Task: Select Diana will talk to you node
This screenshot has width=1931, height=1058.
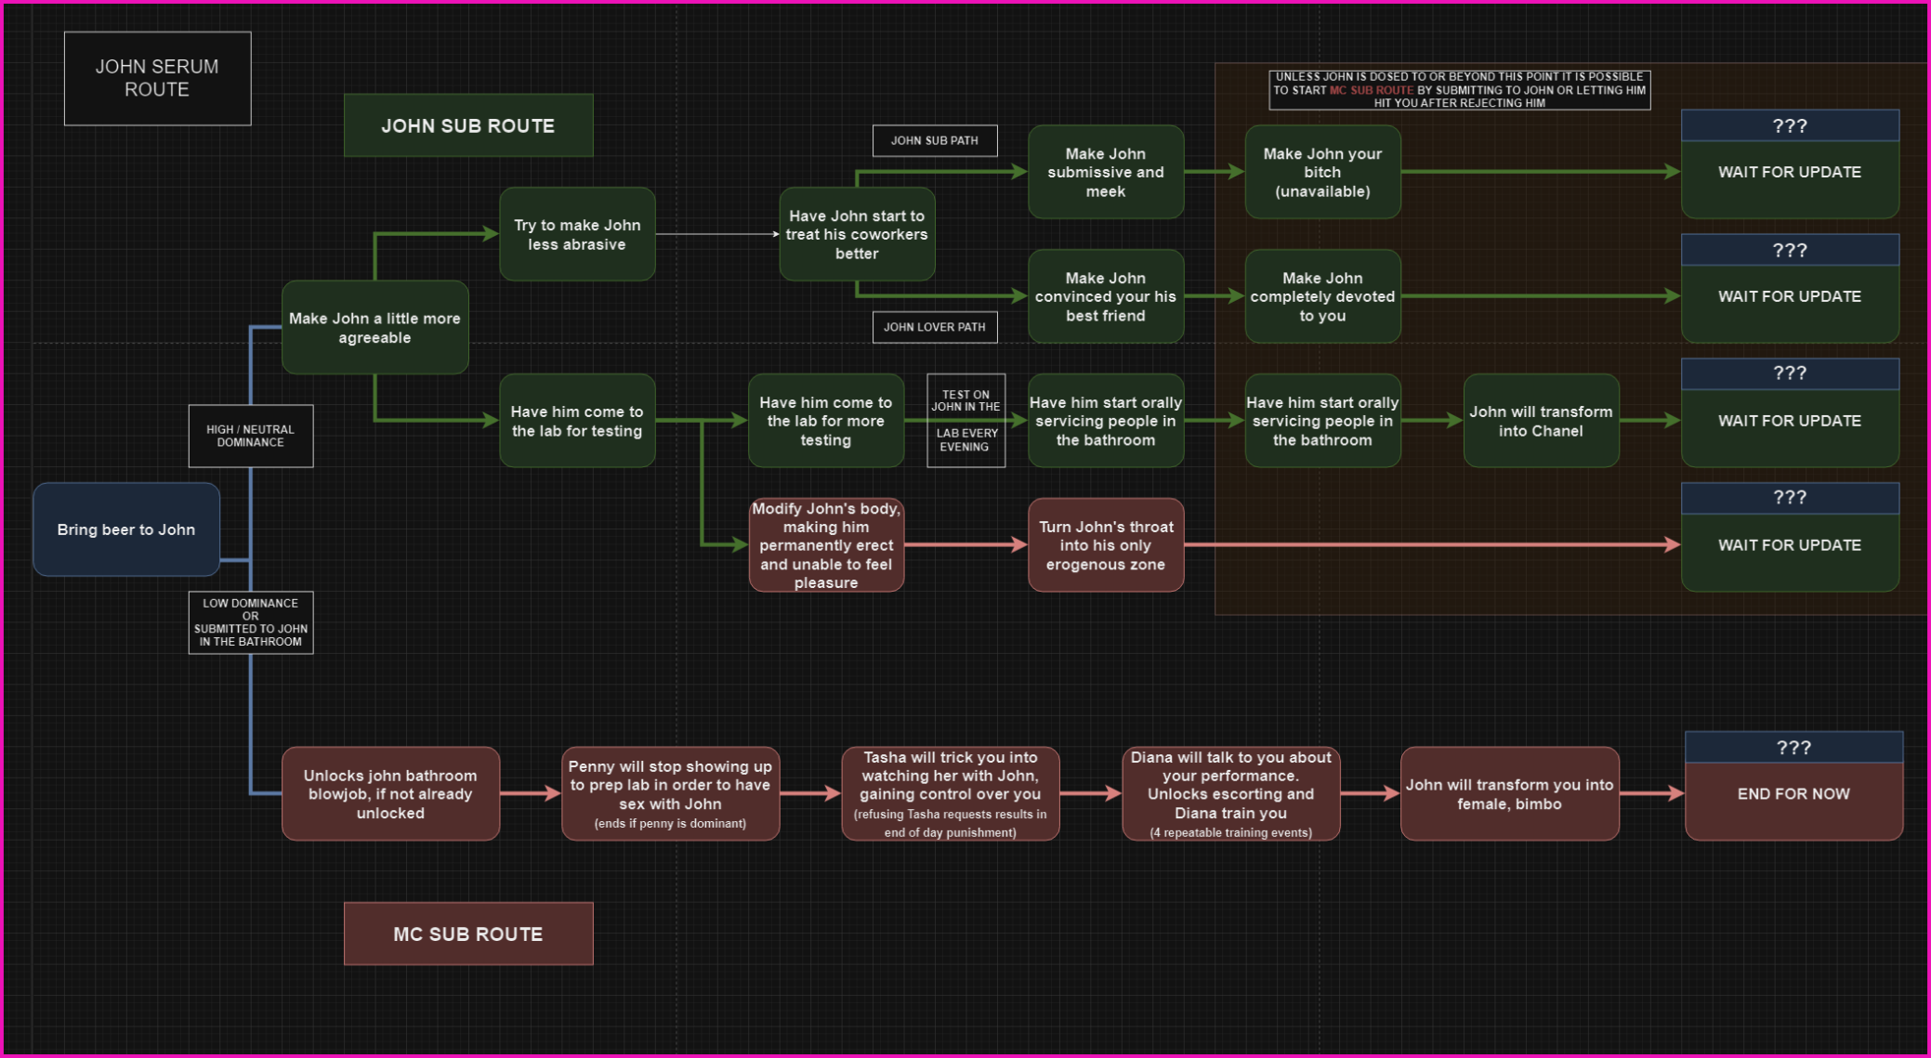Action: [x=1229, y=793]
